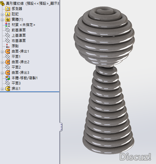The width and height of the screenshot is (156, 164).
Task: Click the panel collapse handle arrows
Action: 61,127
